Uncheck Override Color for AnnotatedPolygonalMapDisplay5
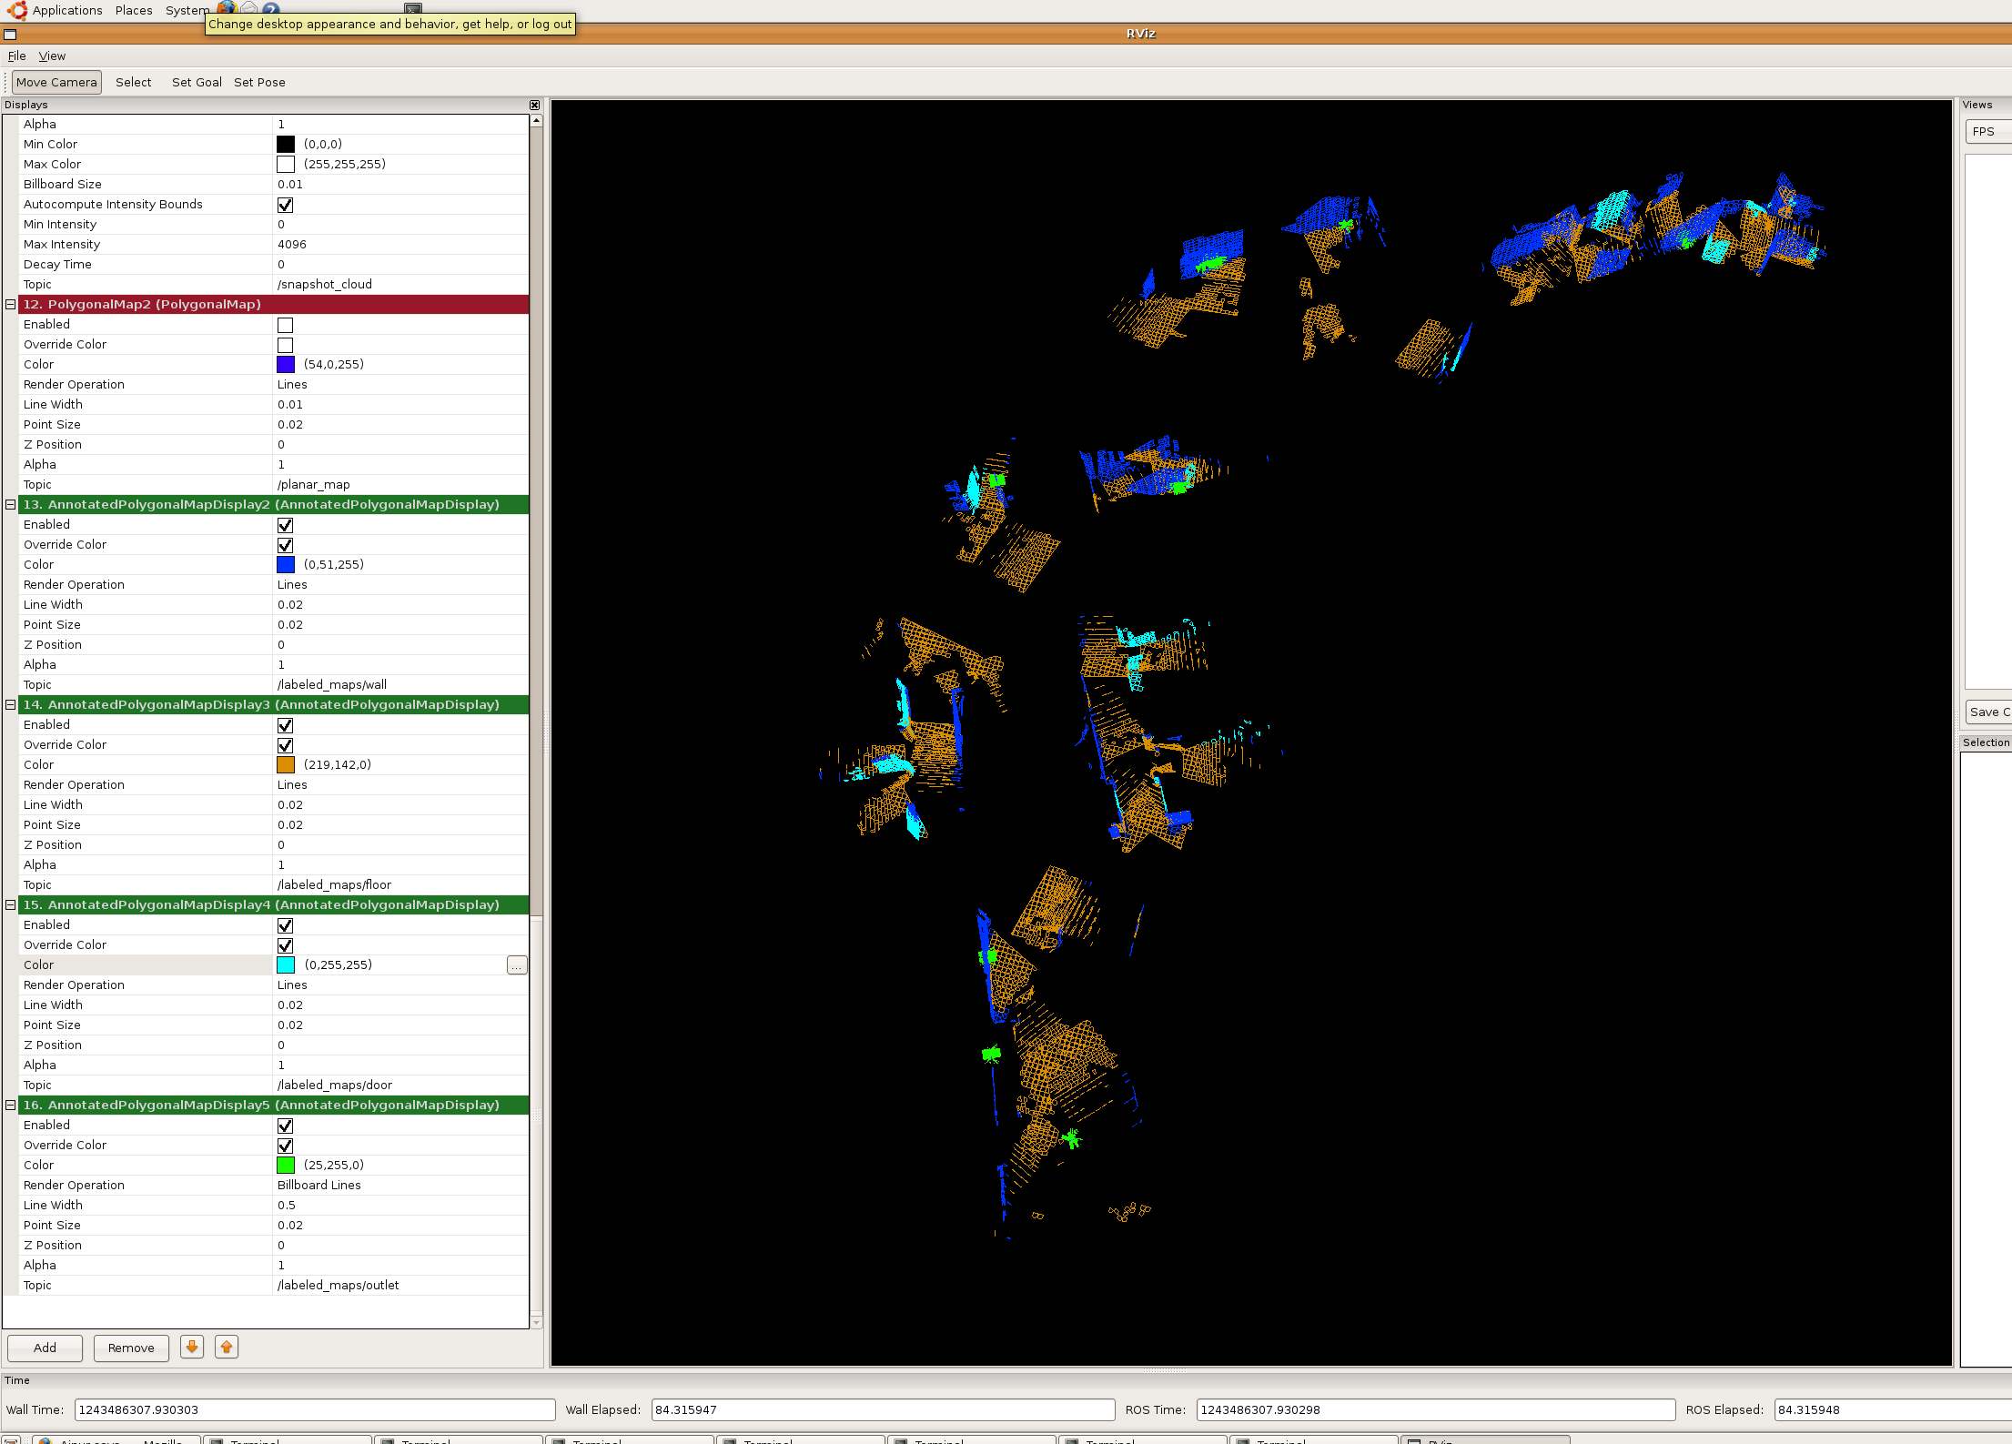2012x1444 pixels. tap(285, 1146)
